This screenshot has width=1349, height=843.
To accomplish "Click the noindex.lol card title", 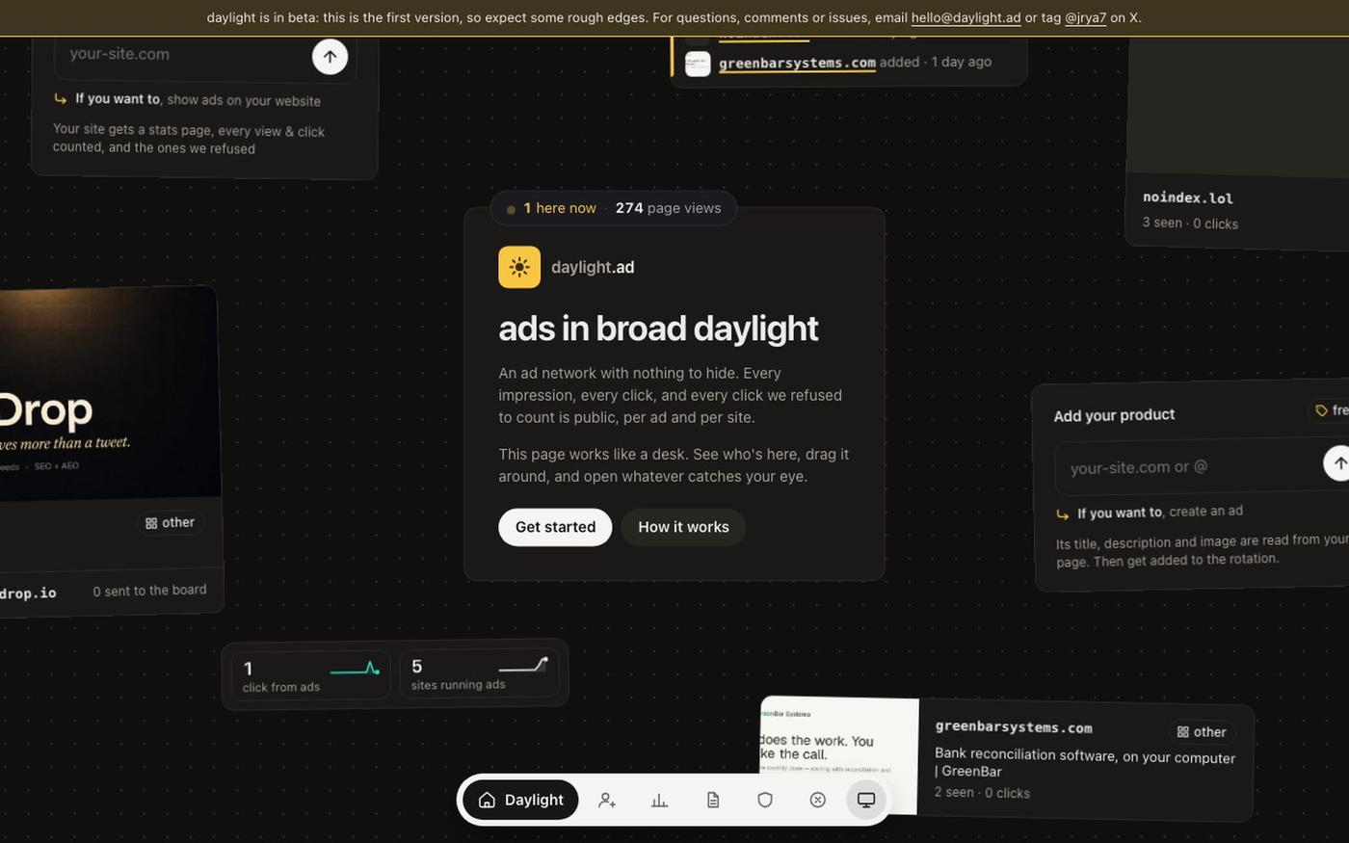I will pyautogui.click(x=1187, y=198).
